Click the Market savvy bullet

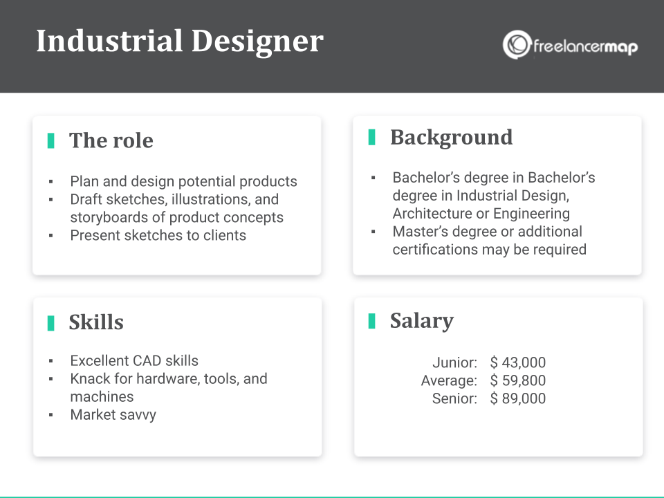(x=113, y=414)
